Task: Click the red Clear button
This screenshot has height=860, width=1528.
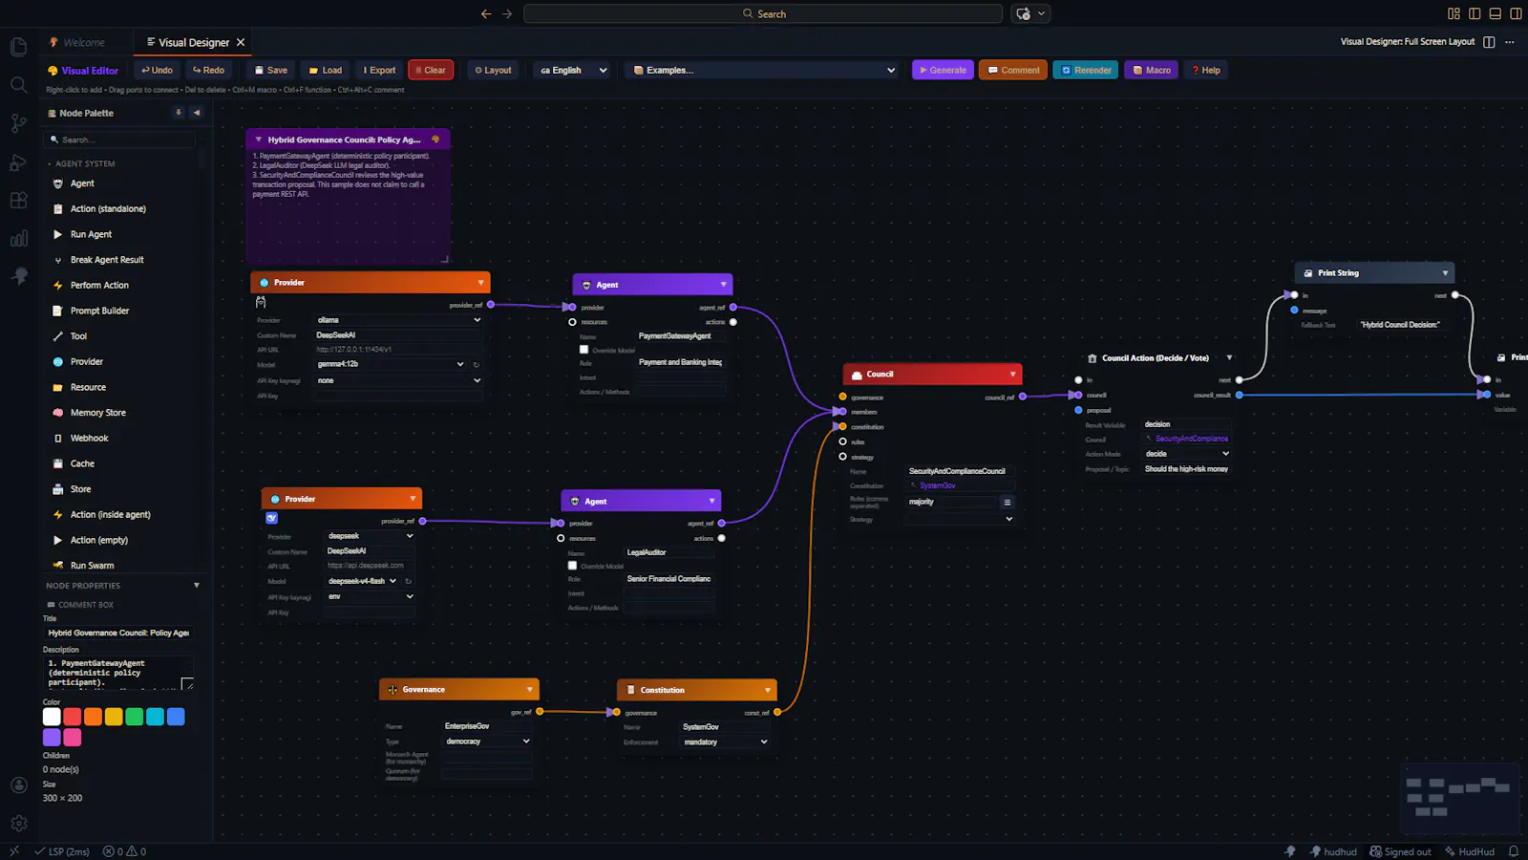Action: tap(430, 70)
